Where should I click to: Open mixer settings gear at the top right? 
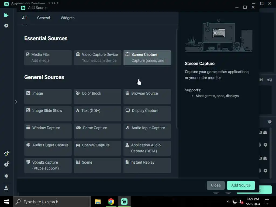click(270, 122)
